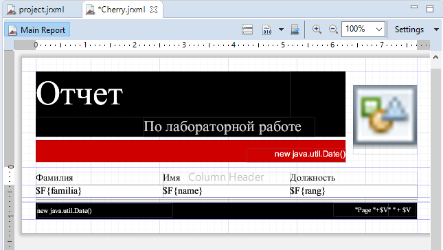Click the vertical scrollbar up arrow
The width and height of the screenshot is (443, 250).
[x=435, y=57]
